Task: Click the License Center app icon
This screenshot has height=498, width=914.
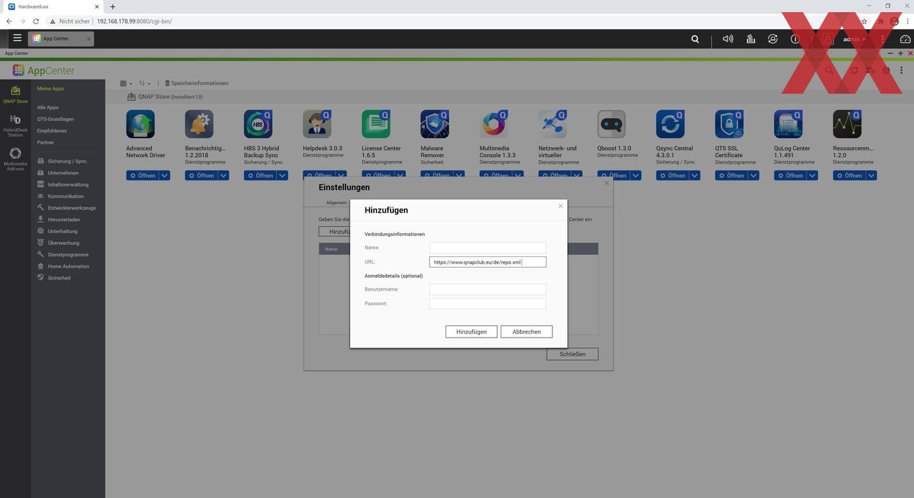Action: tap(376, 124)
